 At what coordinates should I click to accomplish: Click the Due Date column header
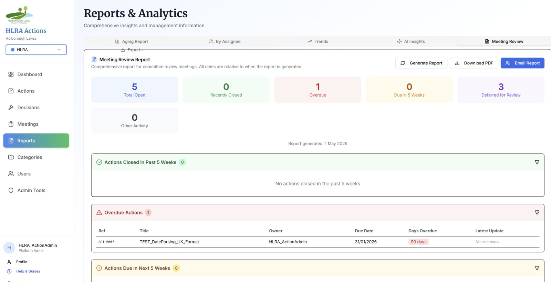(364, 231)
